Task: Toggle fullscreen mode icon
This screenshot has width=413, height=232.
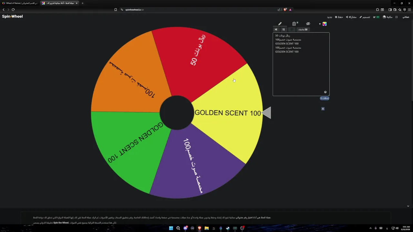Action: (x=397, y=17)
